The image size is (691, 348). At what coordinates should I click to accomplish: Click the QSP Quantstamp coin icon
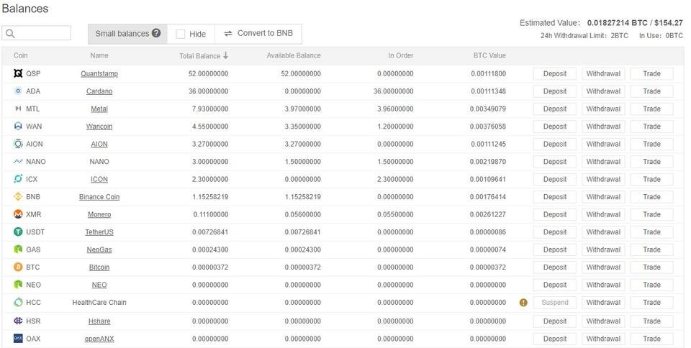18,73
